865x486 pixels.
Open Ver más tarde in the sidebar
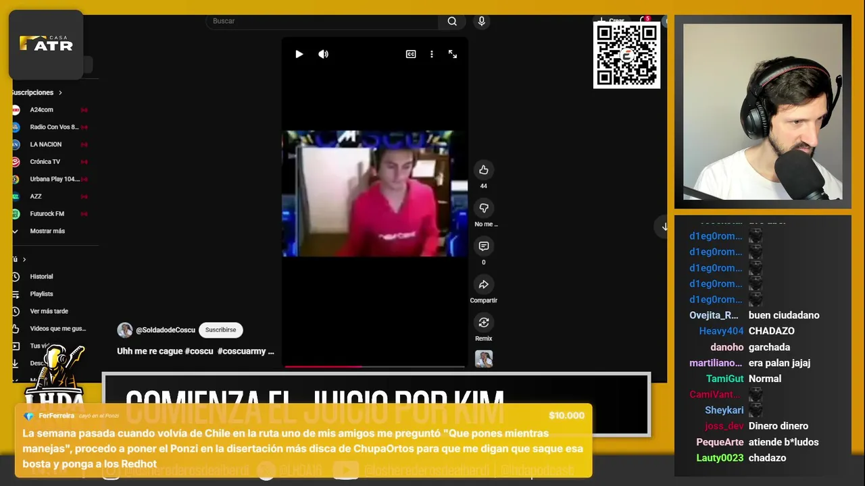(x=49, y=311)
